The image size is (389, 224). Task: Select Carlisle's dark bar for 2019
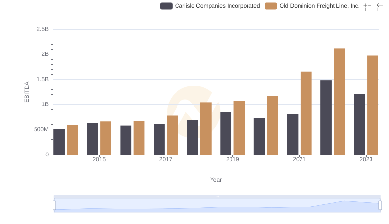226,134
